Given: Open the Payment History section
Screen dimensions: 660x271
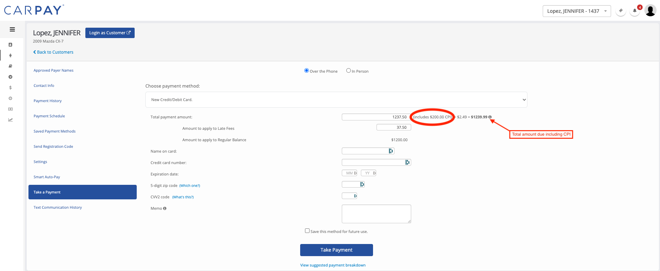Looking at the screenshot, I should point(48,101).
